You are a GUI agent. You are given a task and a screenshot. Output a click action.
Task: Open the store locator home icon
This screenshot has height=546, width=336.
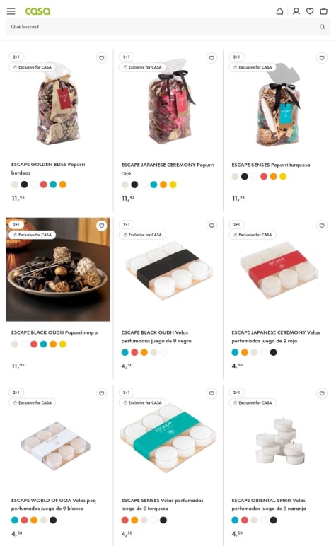click(x=279, y=11)
